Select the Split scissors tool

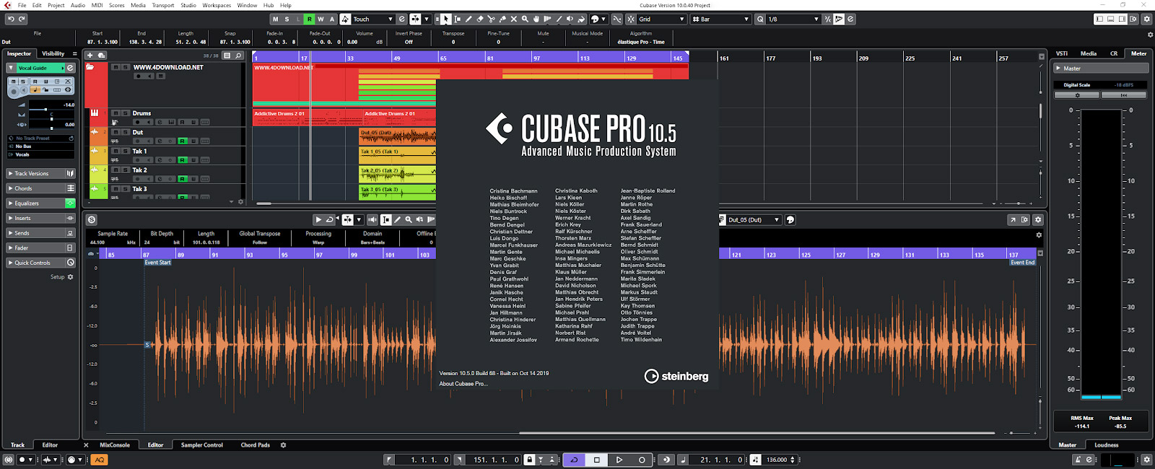click(492, 19)
